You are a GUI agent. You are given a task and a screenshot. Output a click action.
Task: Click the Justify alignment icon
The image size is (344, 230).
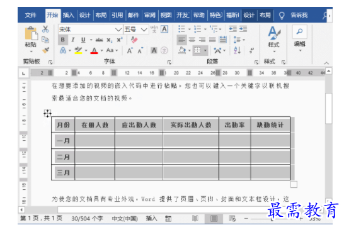[x=212, y=40]
